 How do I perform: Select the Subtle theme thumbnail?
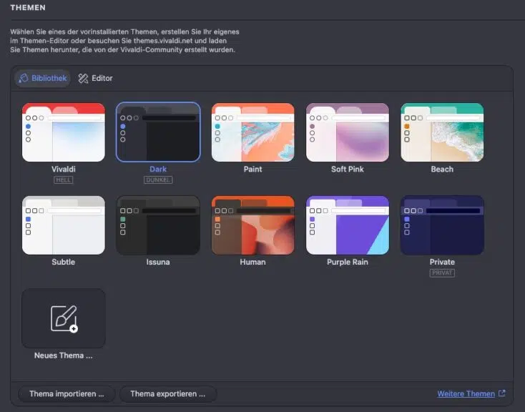64,225
